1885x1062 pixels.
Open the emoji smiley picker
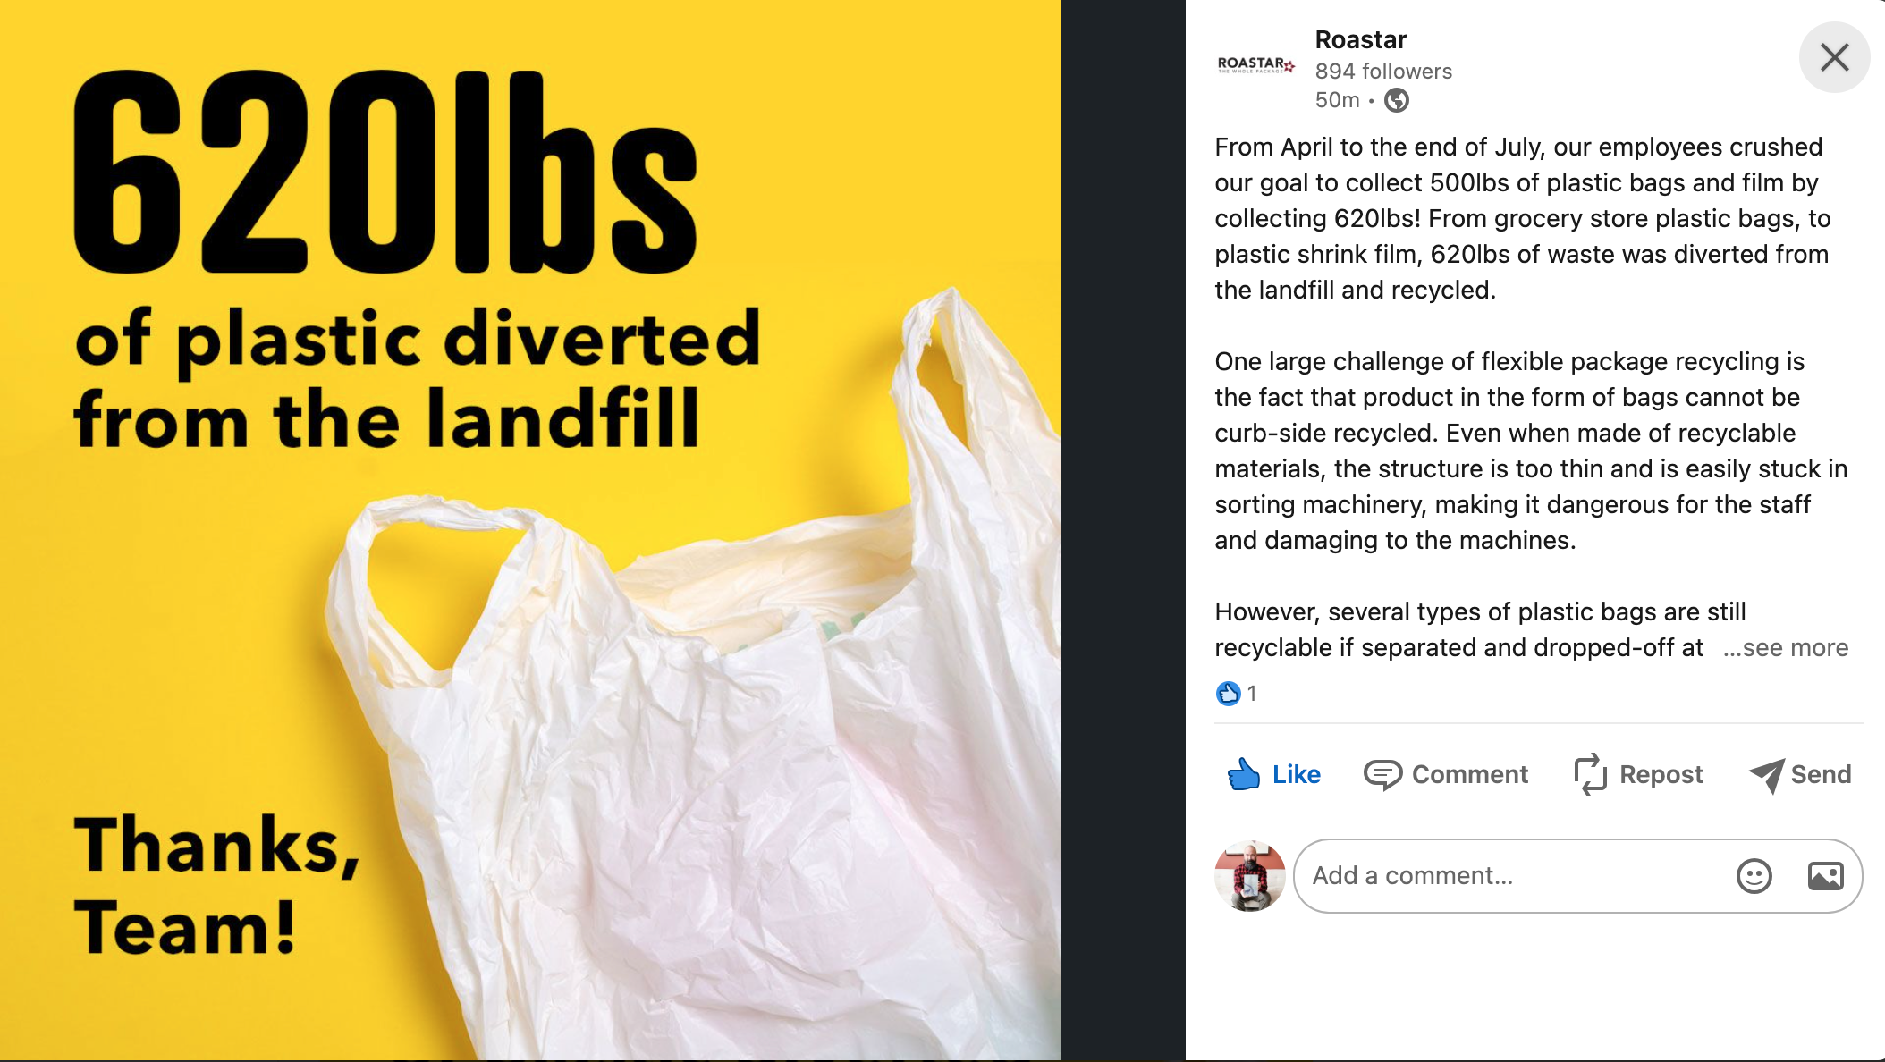point(1754,876)
